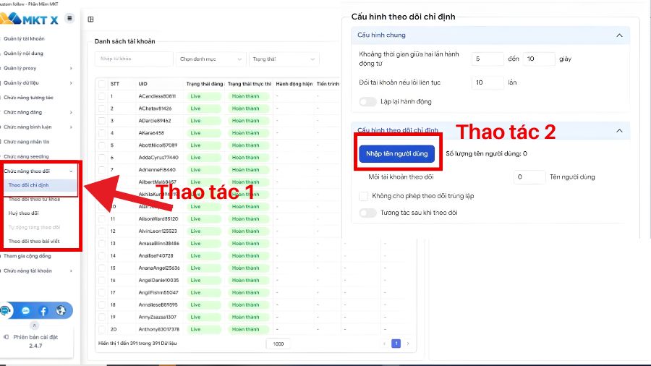The width and height of the screenshot is (651, 366).
Task: Click the Live status of row AChetav81426
Action: [204, 108]
